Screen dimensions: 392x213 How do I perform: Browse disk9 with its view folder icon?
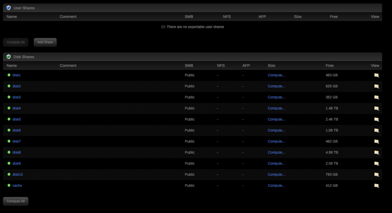[x=376, y=164]
